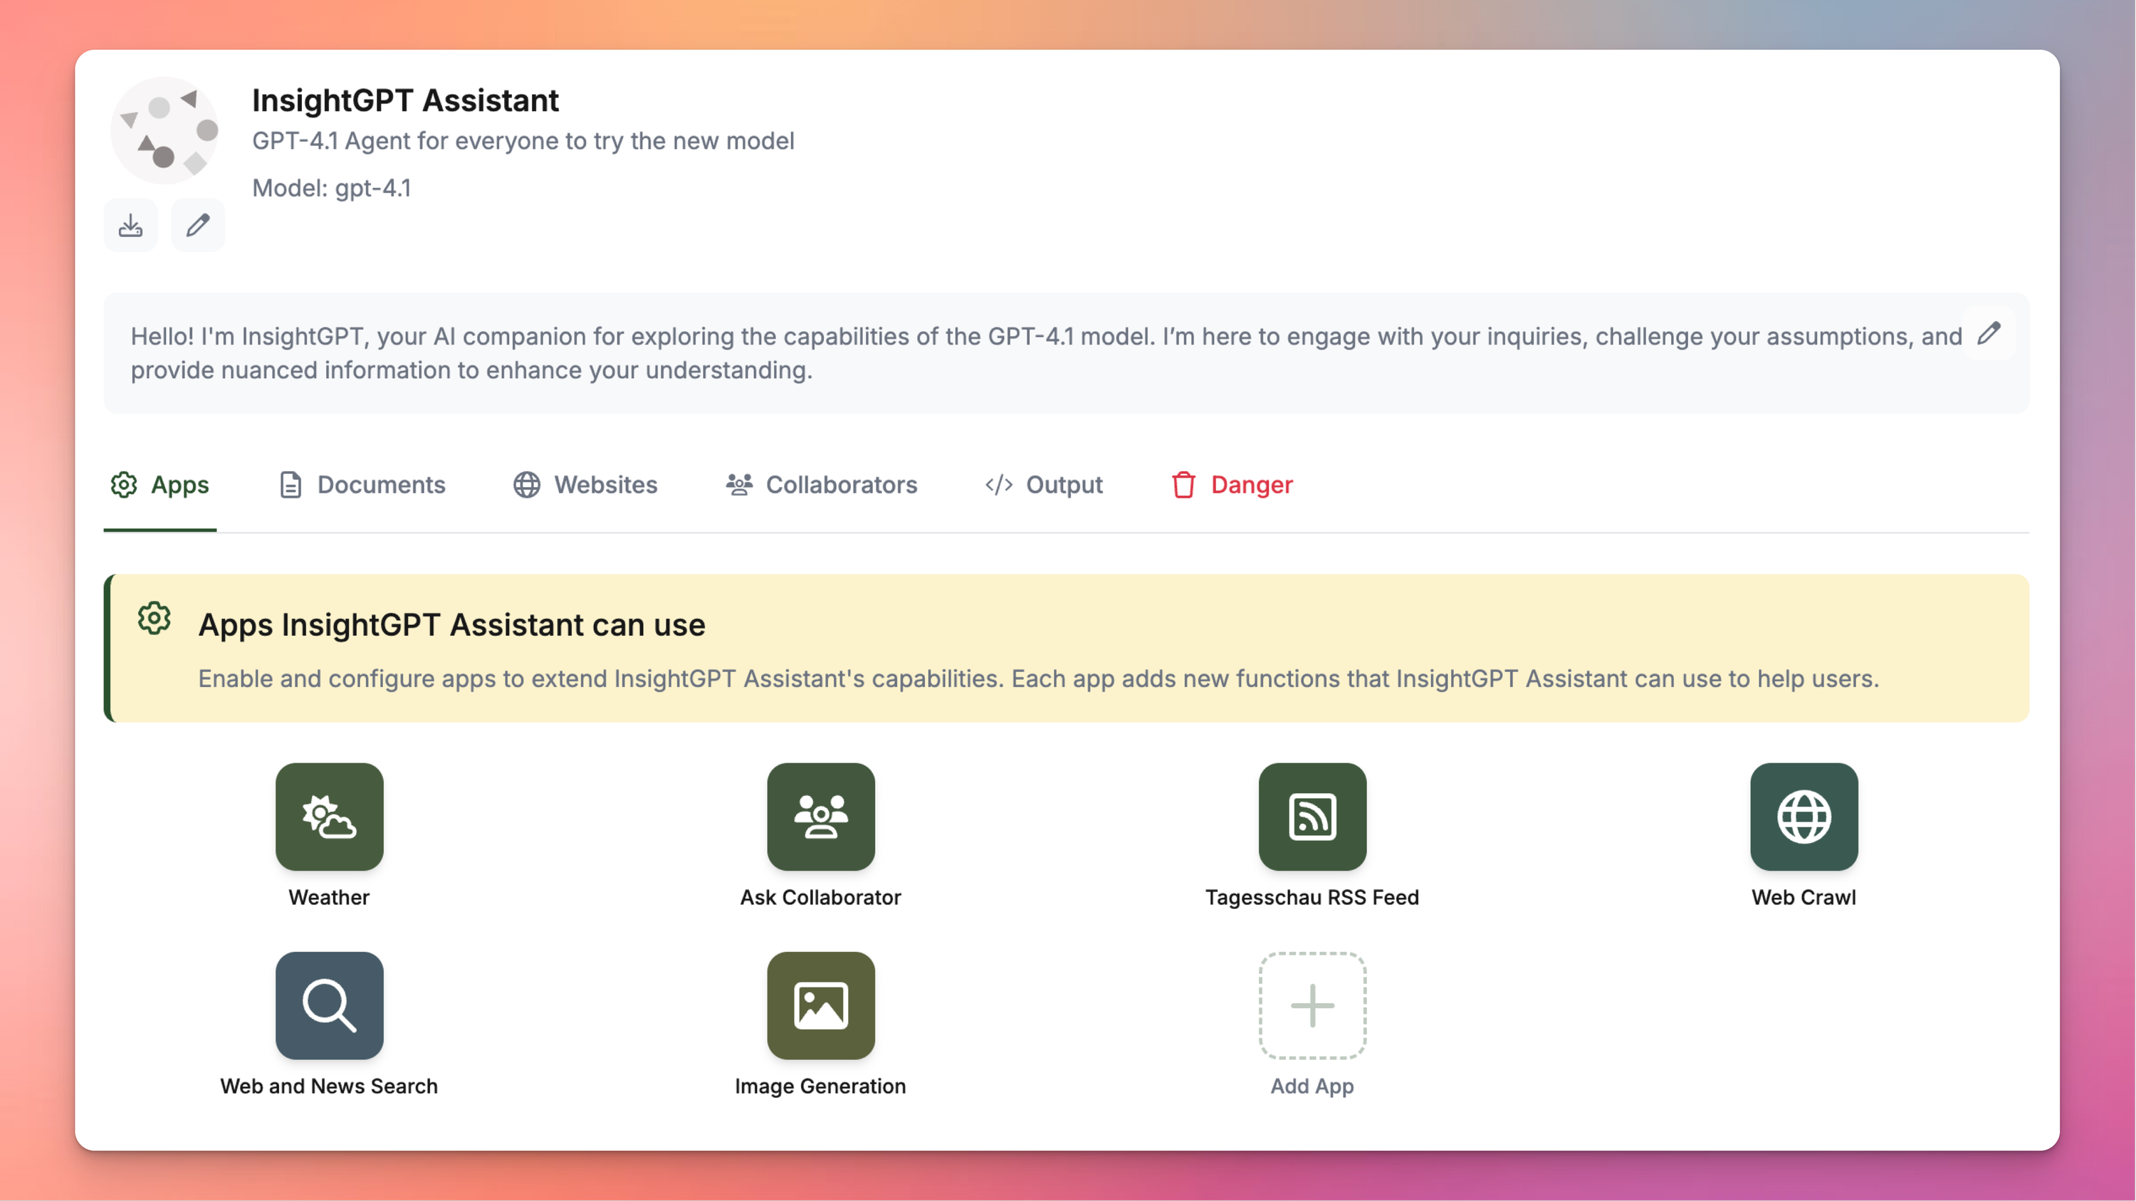Go to the Danger tab
This screenshot has height=1201, width=2136.
1232,485
